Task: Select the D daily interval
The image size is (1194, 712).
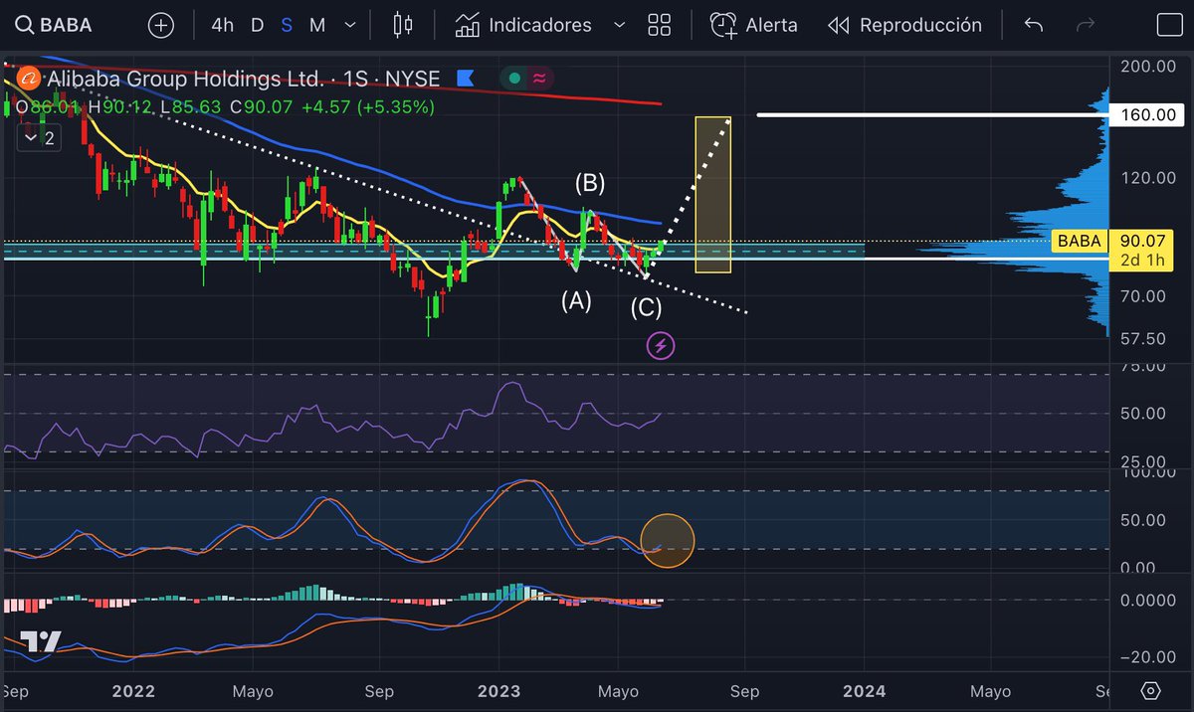Action: (x=257, y=25)
